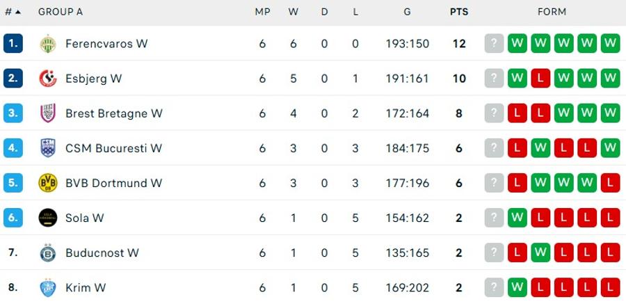Click Esbjerg W's red L form badge

(540, 79)
